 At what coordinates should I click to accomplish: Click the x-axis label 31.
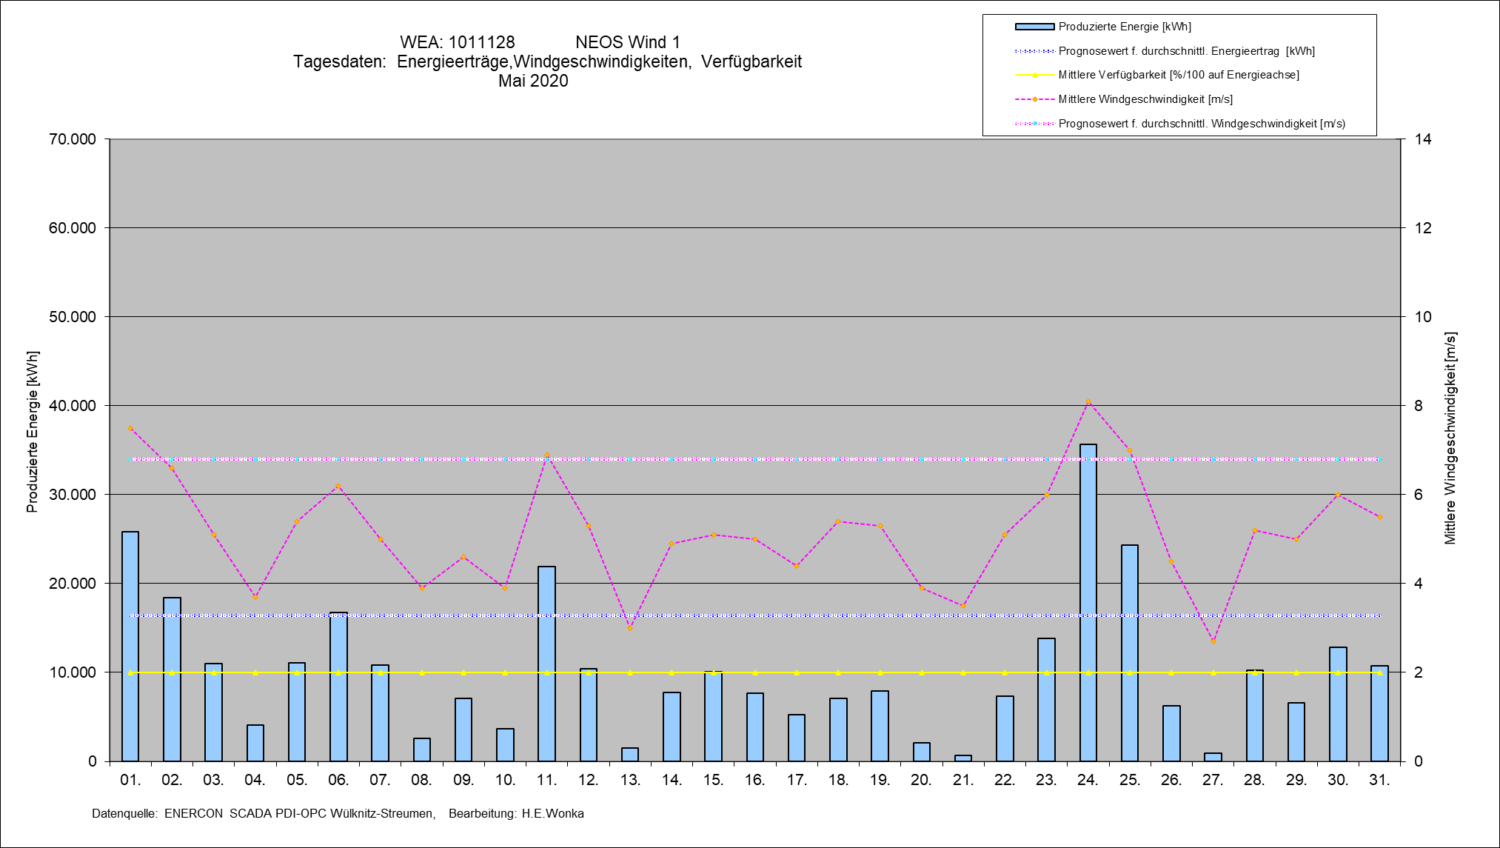coord(1379,780)
